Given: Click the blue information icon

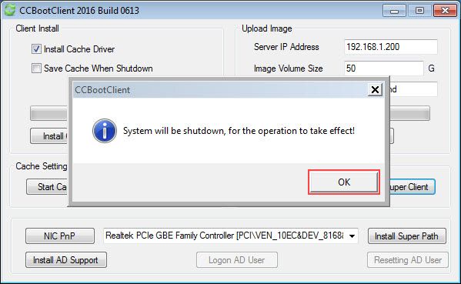Looking at the screenshot, I should point(105,131).
